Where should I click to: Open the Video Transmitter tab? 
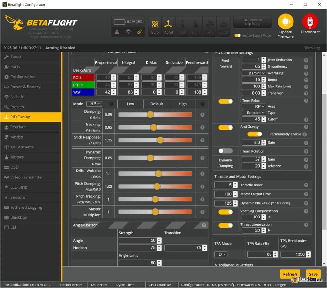[x=31, y=177]
